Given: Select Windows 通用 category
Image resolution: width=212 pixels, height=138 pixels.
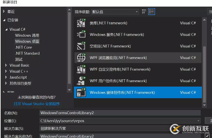Looking at the screenshot, I should (x=27, y=35).
